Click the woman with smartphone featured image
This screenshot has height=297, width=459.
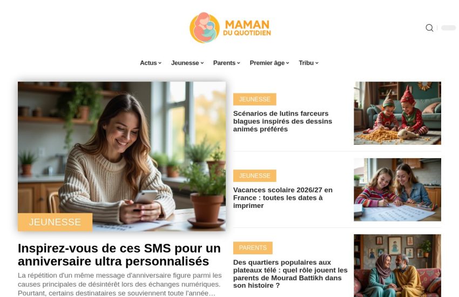(x=122, y=156)
